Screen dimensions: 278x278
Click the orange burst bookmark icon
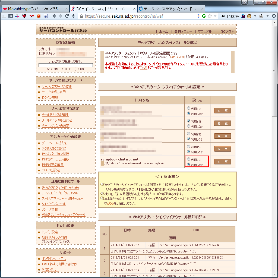(x=39, y=16)
